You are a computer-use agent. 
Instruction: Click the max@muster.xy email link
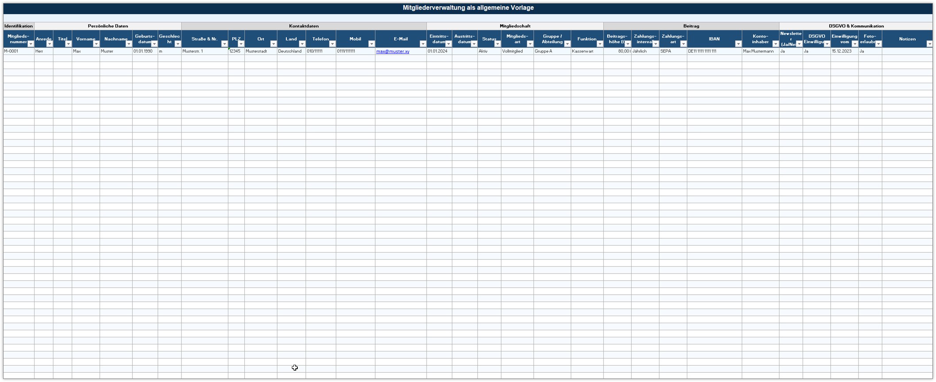pyautogui.click(x=393, y=51)
